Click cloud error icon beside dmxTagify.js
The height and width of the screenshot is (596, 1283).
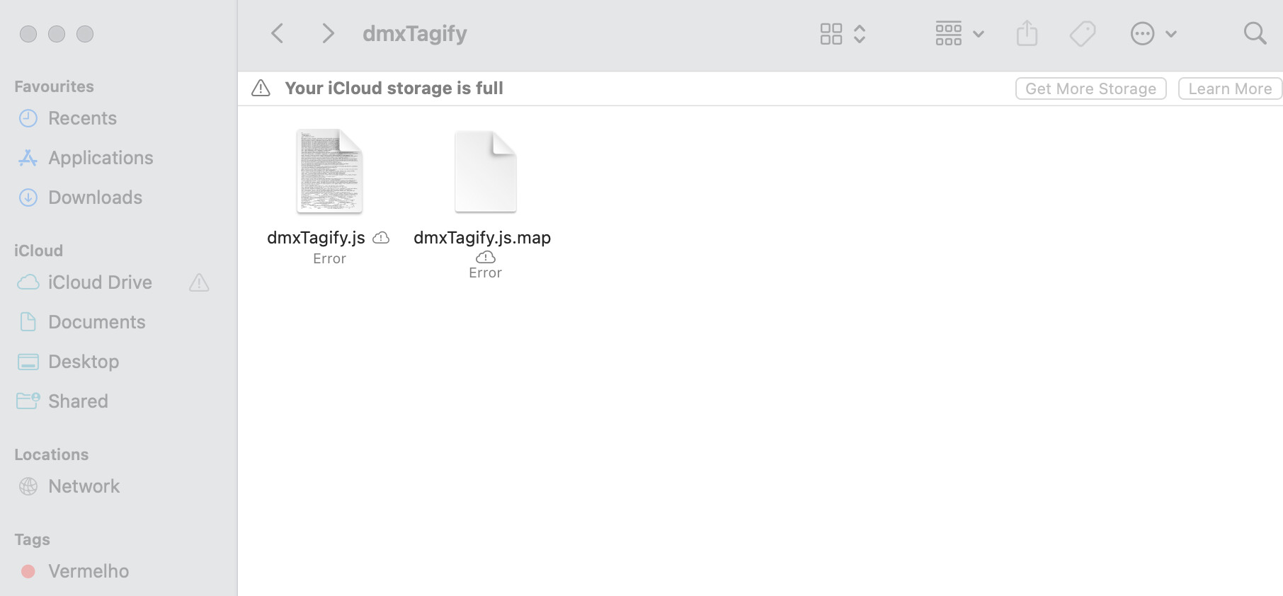tap(381, 238)
